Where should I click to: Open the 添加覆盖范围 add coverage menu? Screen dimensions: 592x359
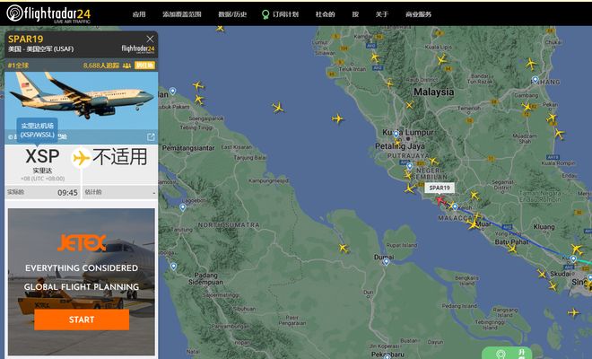click(181, 14)
